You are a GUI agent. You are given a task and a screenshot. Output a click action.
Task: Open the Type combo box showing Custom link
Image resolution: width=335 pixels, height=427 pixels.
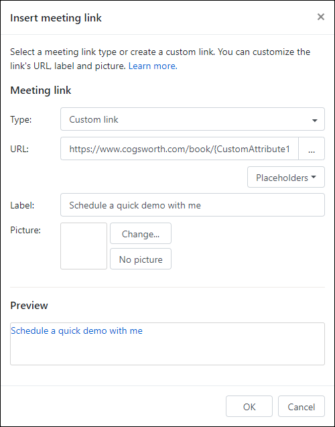point(192,119)
